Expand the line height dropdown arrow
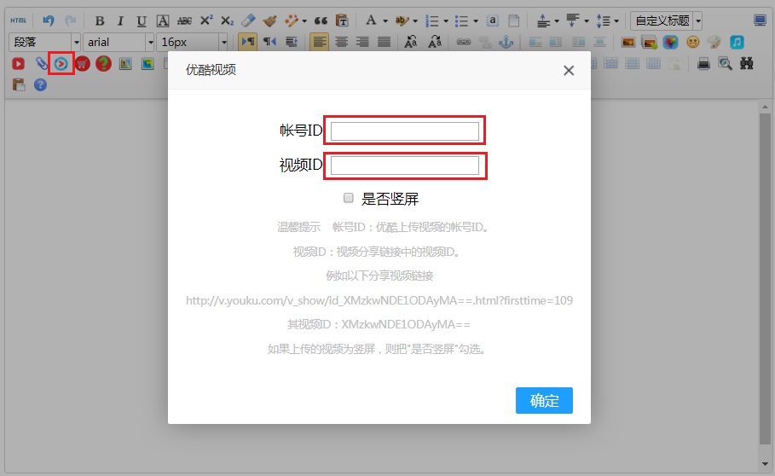 coord(616,21)
